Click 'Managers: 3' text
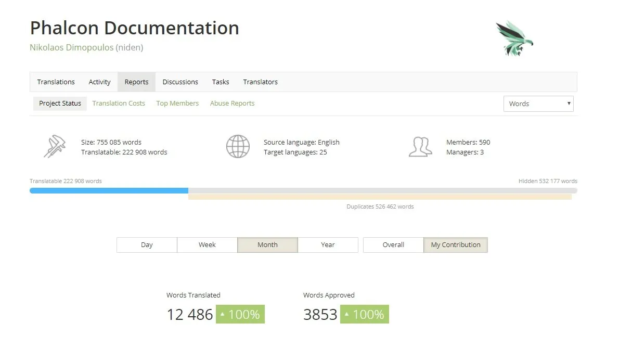The image size is (619, 349). (x=465, y=152)
